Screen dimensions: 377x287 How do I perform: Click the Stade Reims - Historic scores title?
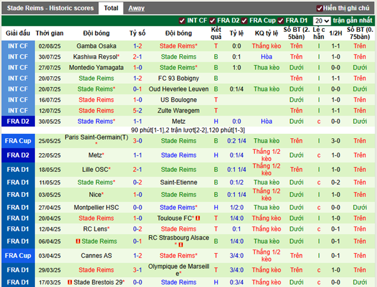(50, 8)
